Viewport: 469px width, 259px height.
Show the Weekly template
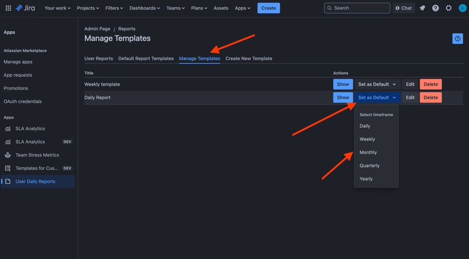[343, 84]
